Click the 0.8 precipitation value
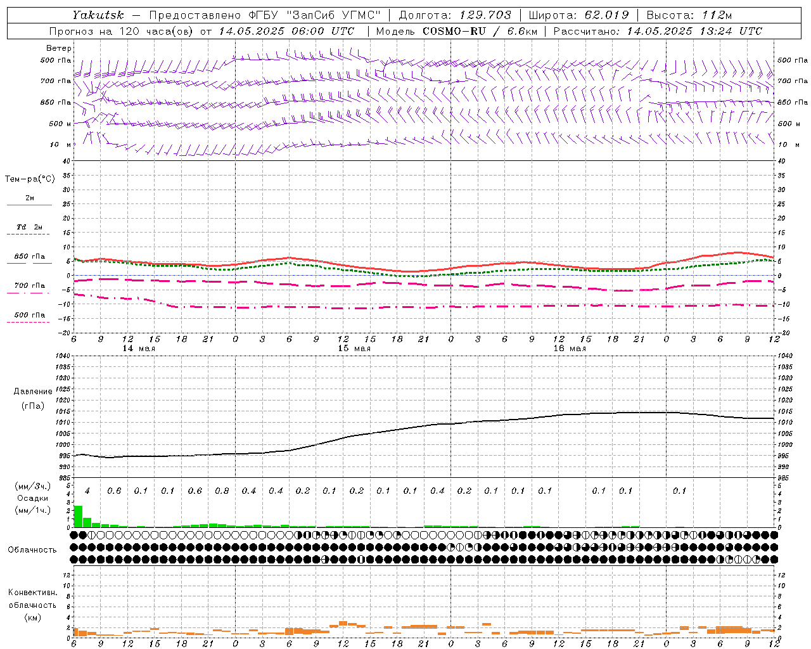 [222, 491]
